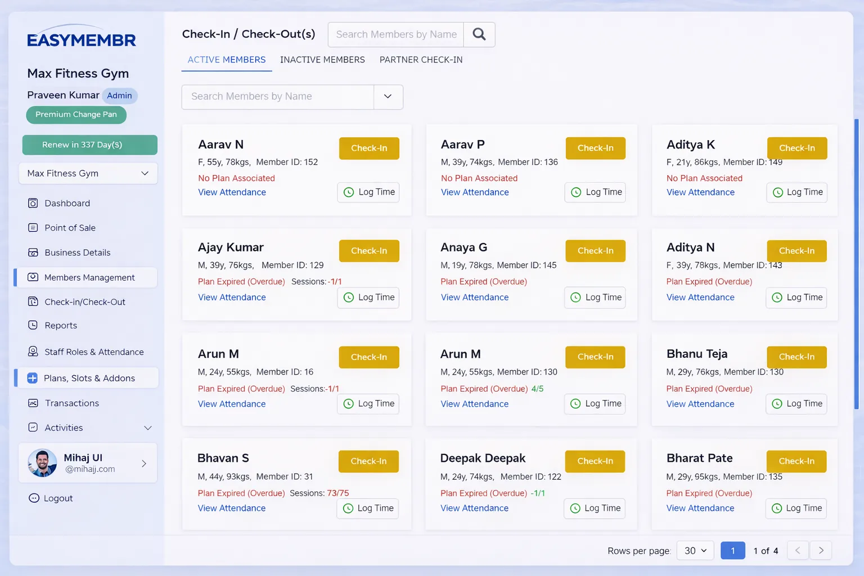864x576 pixels.
Task: Open the Max Fitness Gym location dropdown
Action: point(88,173)
